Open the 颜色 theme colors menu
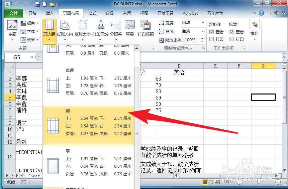This screenshot has width=288, height=189. coord(29,23)
